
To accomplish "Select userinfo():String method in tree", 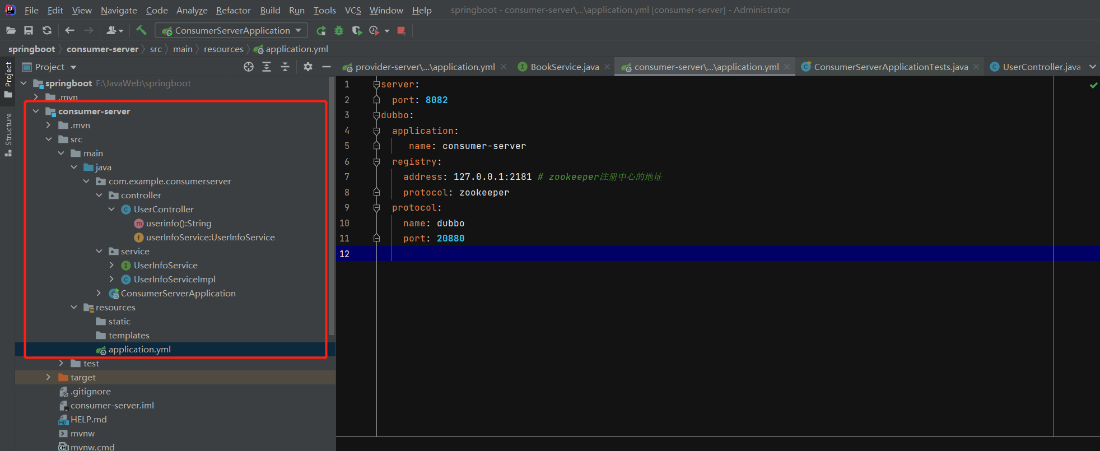I will [x=179, y=223].
